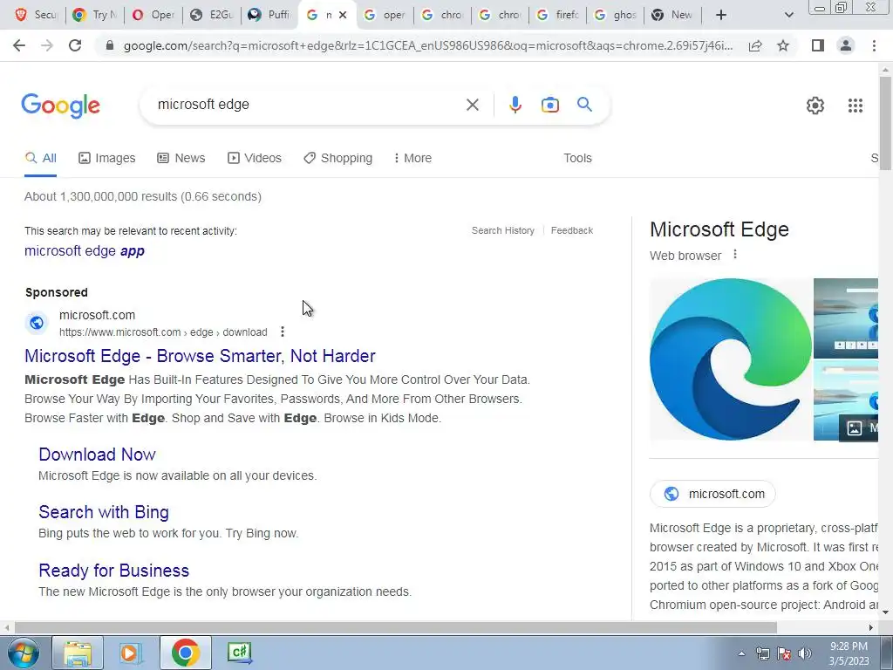Open ad options three-dot menu beside microsoft.com URL
Screen dimensions: 893x670
pyautogui.click(x=283, y=332)
